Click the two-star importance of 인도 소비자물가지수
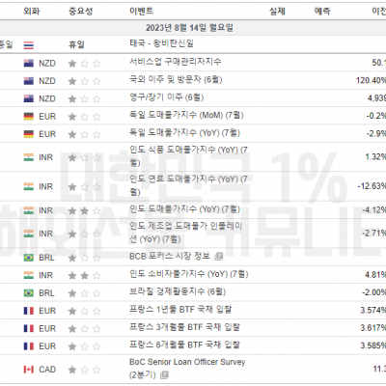Viewport: 386px width, 386px height. (x=85, y=276)
